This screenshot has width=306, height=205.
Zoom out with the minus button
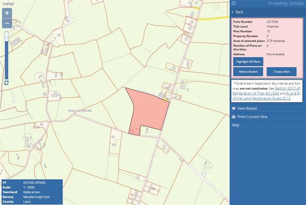point(7,23)
